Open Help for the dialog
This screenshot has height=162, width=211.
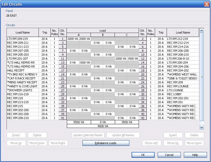coord(195,155)
